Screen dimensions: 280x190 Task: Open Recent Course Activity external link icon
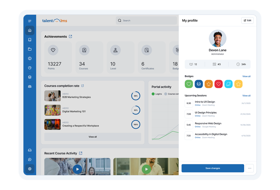81,153
